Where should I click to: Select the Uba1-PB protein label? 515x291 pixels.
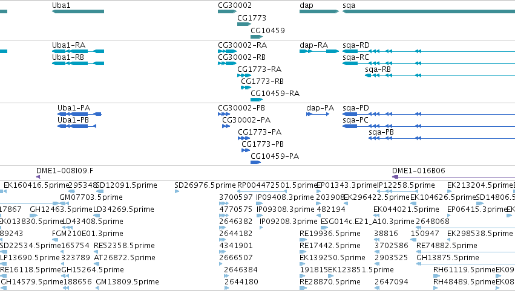(73, 120)
